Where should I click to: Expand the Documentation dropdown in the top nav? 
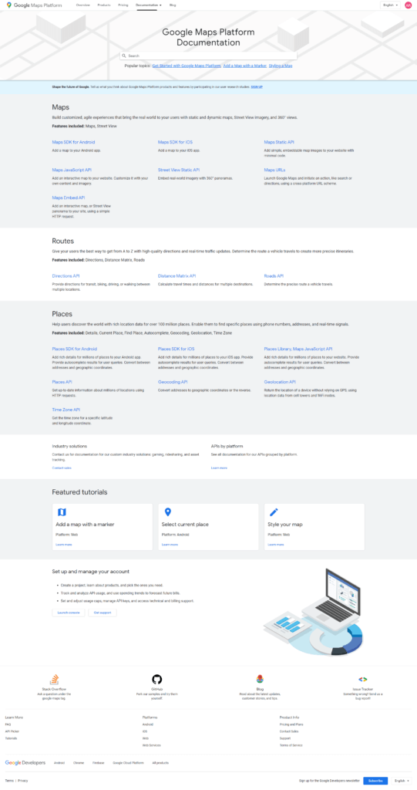pos(149,5)
